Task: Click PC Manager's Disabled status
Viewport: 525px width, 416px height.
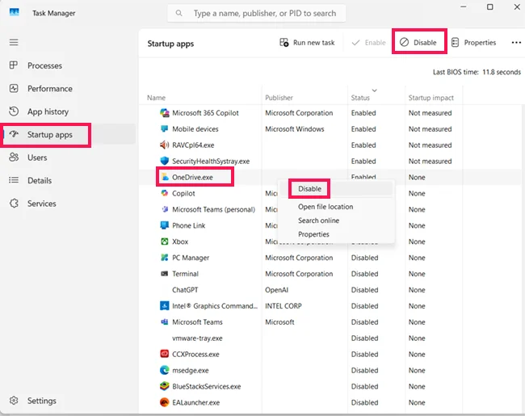Action: [x=364, y=258]
